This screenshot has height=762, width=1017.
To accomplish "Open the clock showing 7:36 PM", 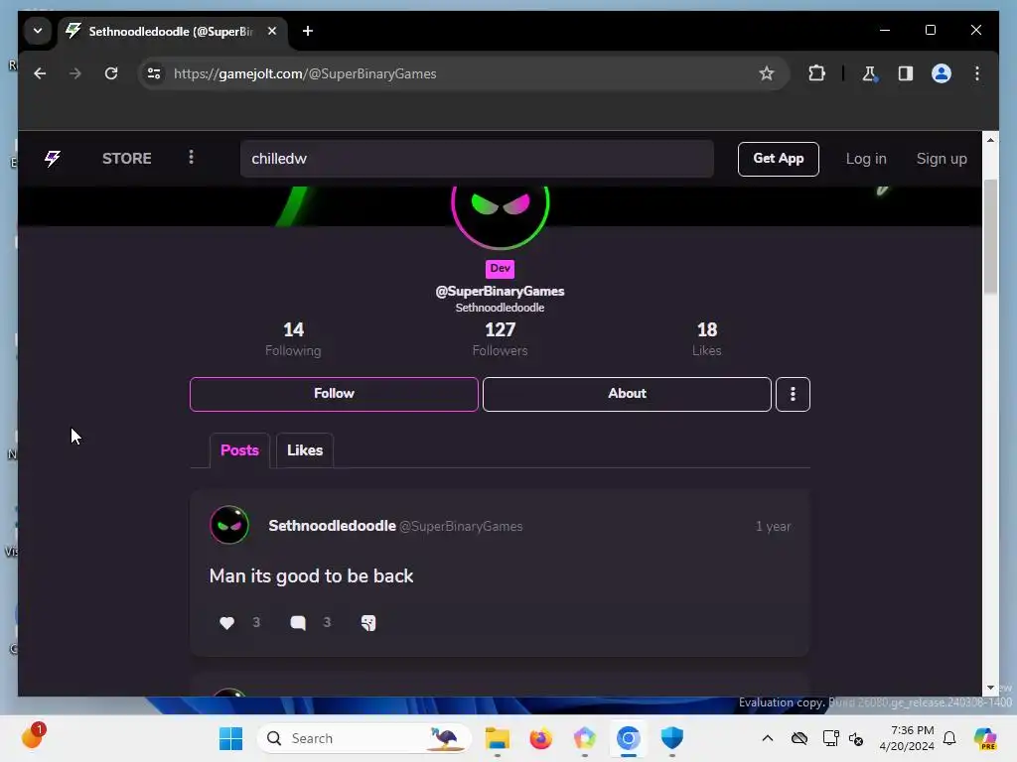I will pyautogui.click(x=907, y=738).
